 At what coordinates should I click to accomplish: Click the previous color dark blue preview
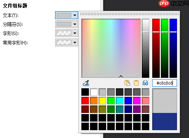[x=165, y=122]
